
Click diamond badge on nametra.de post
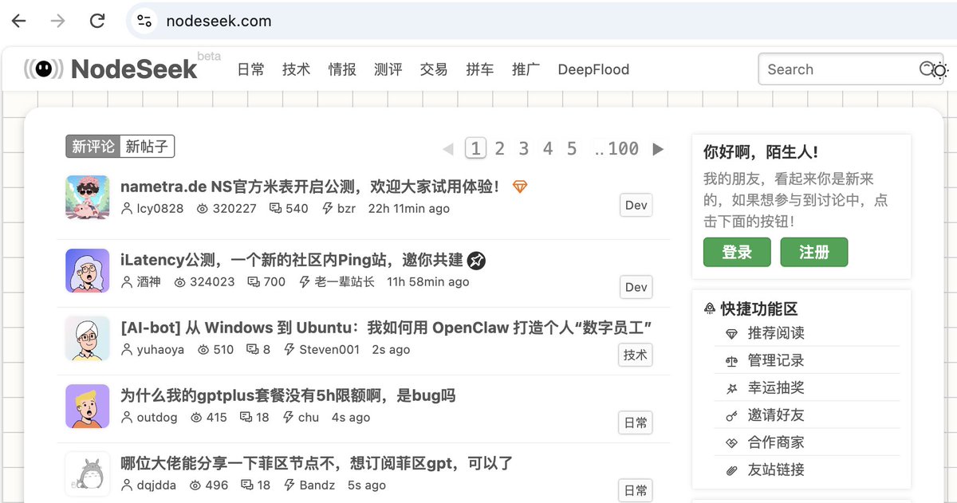(519, 187)
